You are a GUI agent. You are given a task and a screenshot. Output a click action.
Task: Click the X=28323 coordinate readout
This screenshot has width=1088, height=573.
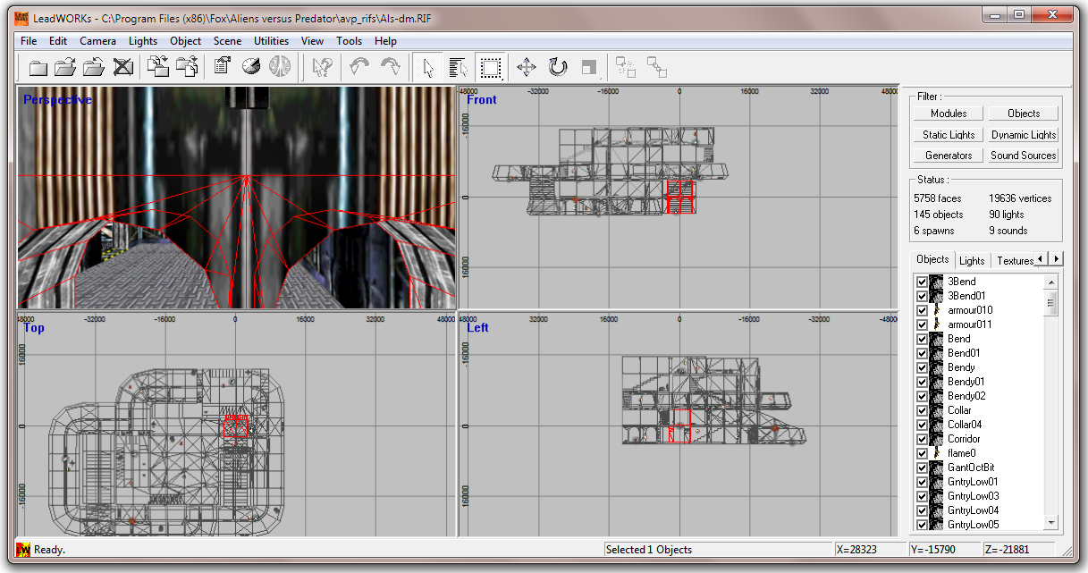click(x=857, y=550)
